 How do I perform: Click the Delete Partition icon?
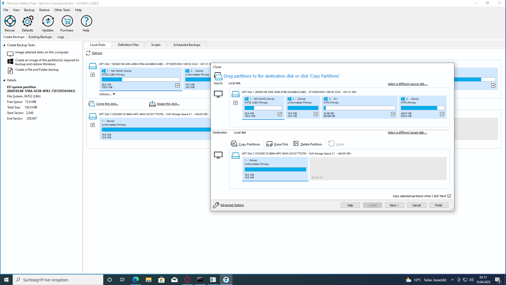click(x=296, y=144)
